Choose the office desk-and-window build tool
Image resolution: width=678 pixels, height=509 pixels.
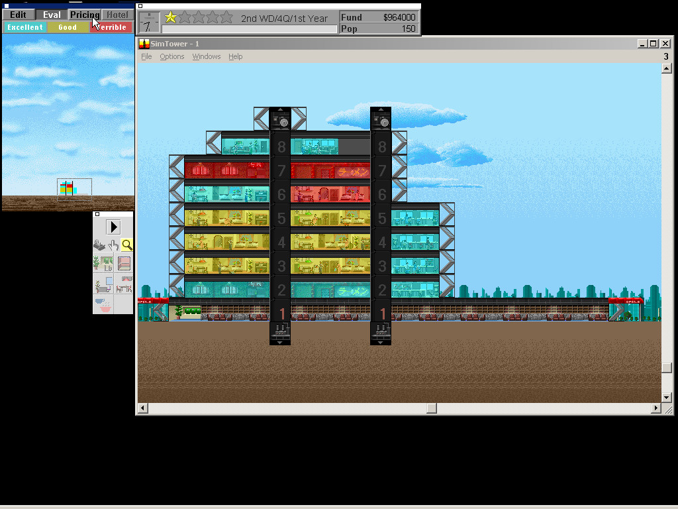tap(103, 284)
